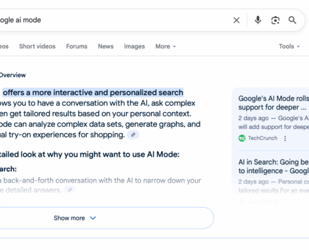This screenshot has width=309, height=250.
Task: Open the Tools dropdown
Action: click(289, 46)
